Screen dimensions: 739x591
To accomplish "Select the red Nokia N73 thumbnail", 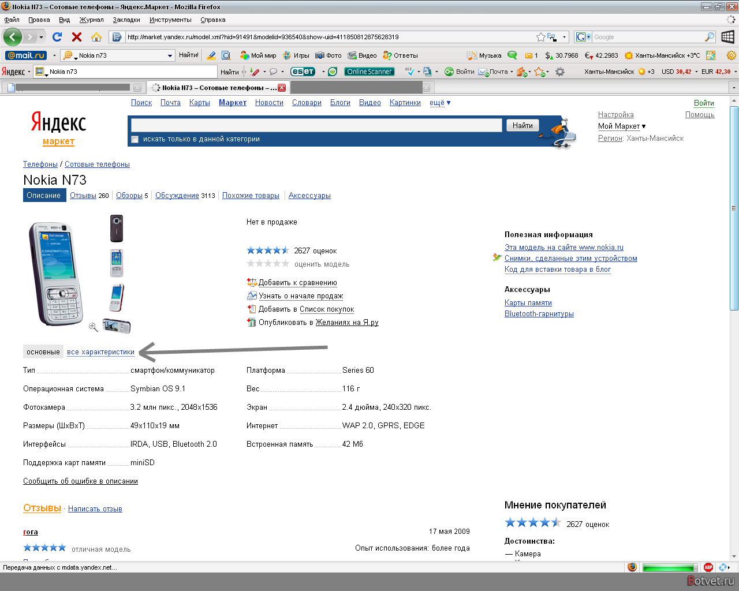I will pos(117,297).
